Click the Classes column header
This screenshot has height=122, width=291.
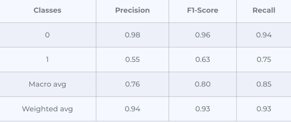pos(47,11)
